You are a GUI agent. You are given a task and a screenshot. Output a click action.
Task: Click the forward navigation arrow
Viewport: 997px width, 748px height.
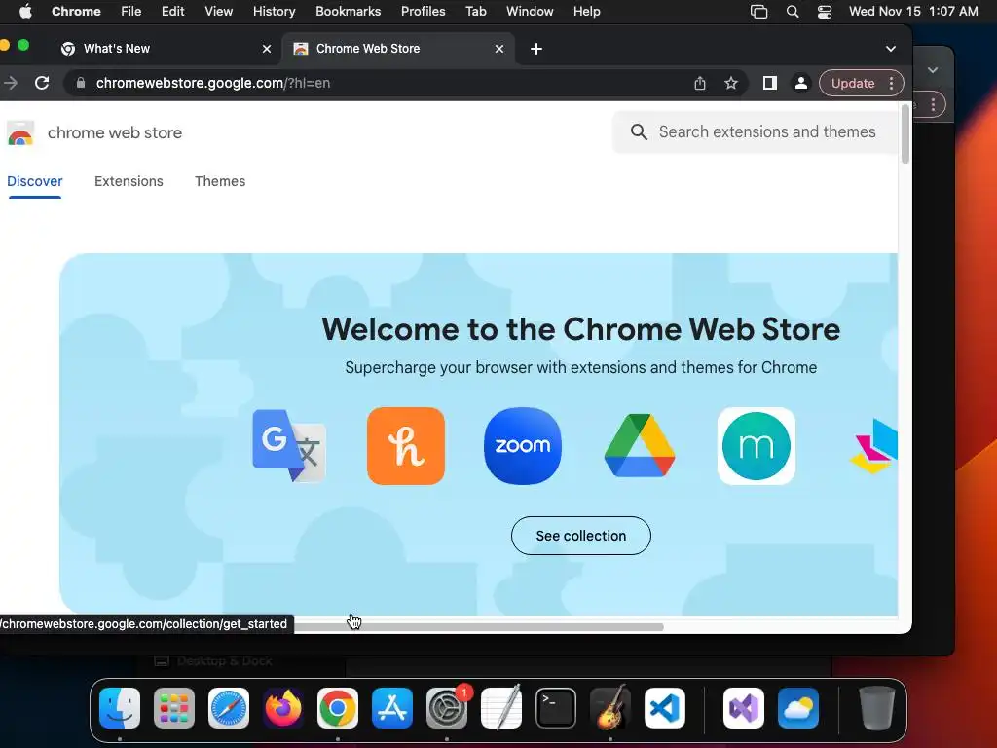11,83
